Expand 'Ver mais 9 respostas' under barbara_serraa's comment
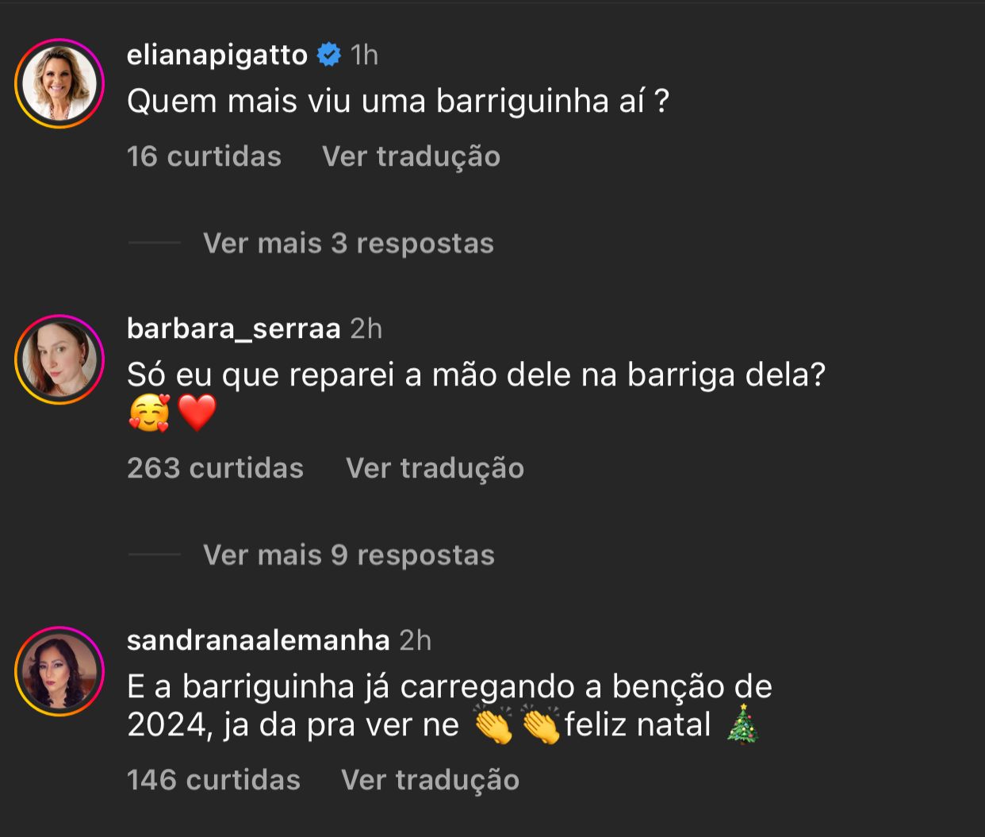Image resolution: width=985 pixels, height=837 pixels. point(347,554)
